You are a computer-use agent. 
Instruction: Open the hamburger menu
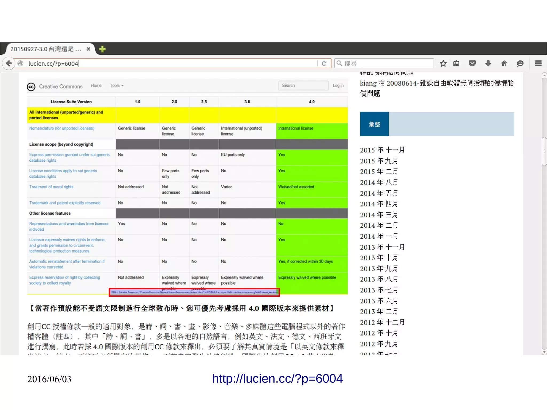point(538,63)
